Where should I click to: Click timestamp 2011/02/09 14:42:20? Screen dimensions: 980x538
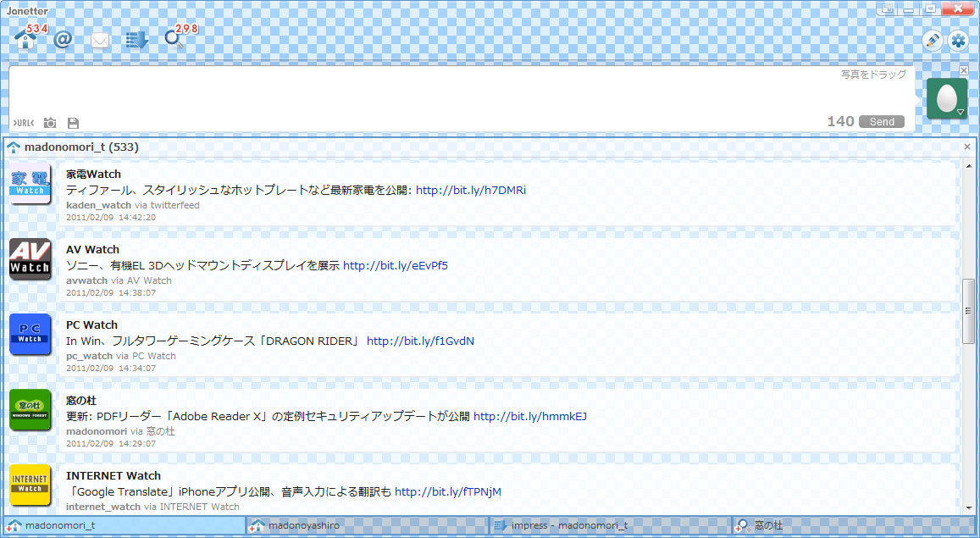coord(111,218)
